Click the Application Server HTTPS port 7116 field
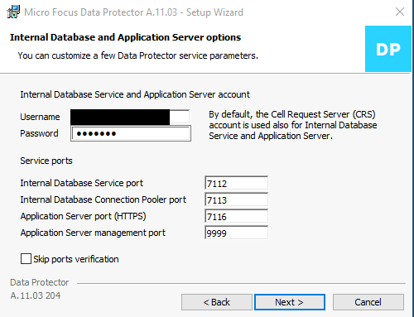The width and height of the screenshot is (414, 317). point(236,216)
